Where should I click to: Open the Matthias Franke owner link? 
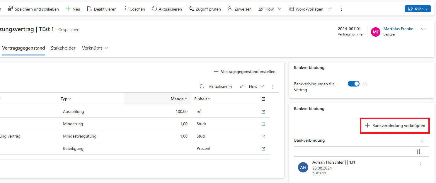398,29
